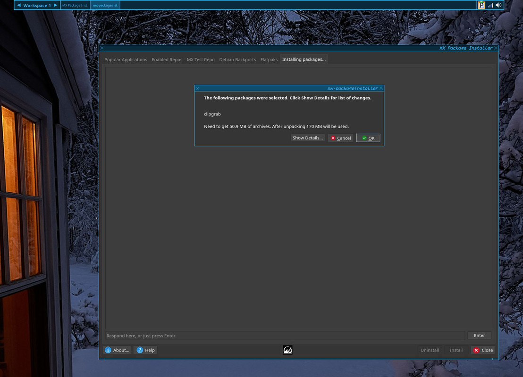Switch to previous workspace with left arrow
Viewport: 523px width, 377px height.
tap(19, 5)
